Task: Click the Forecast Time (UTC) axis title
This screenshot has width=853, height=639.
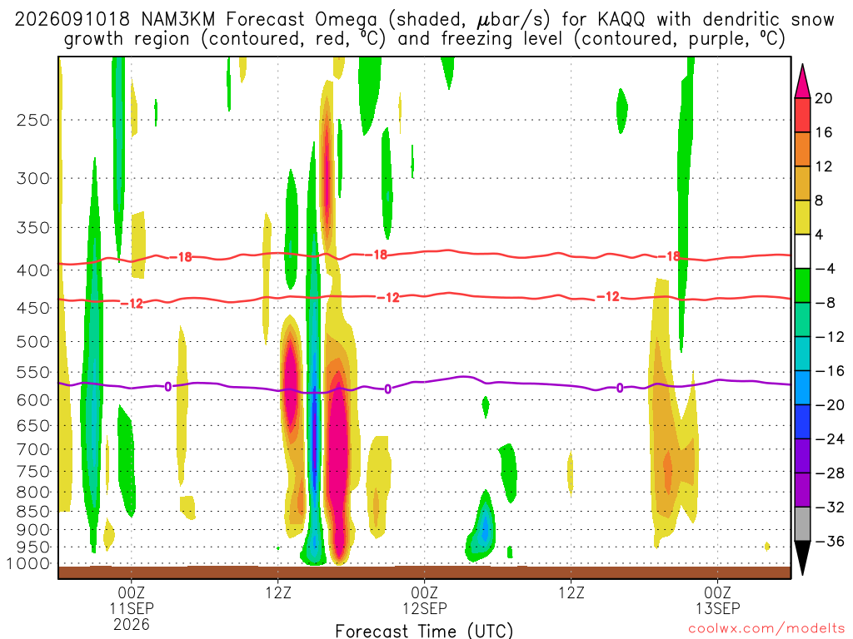Action: (x=424, y=631)
